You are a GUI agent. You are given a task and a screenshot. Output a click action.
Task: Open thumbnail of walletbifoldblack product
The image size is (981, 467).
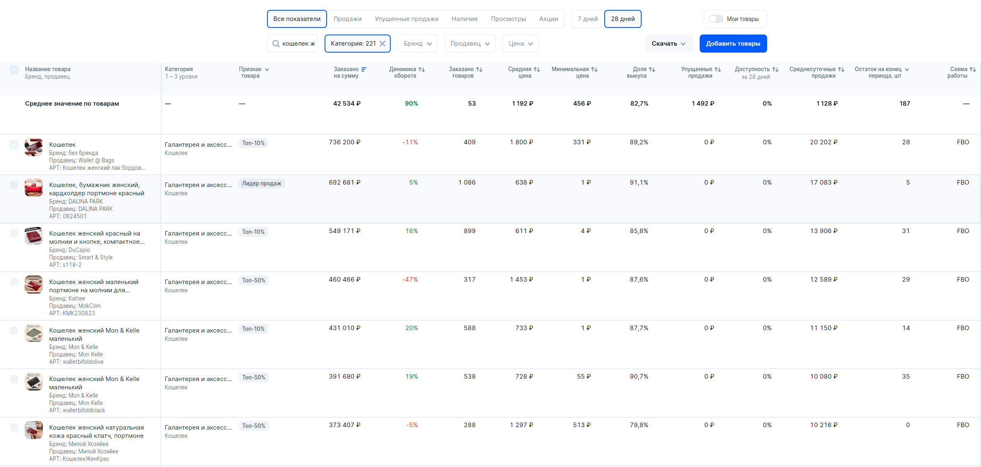tap(34, 381)
